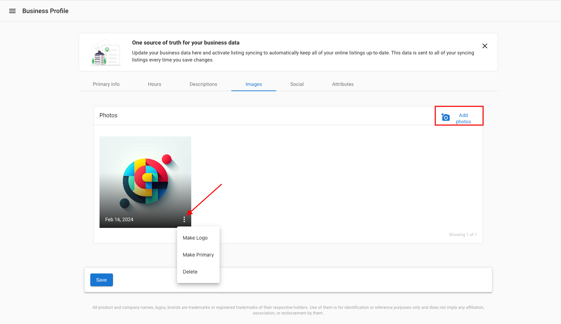Click the Business Profile page title
The image size is (561, 324).
[x=45, y=11]
